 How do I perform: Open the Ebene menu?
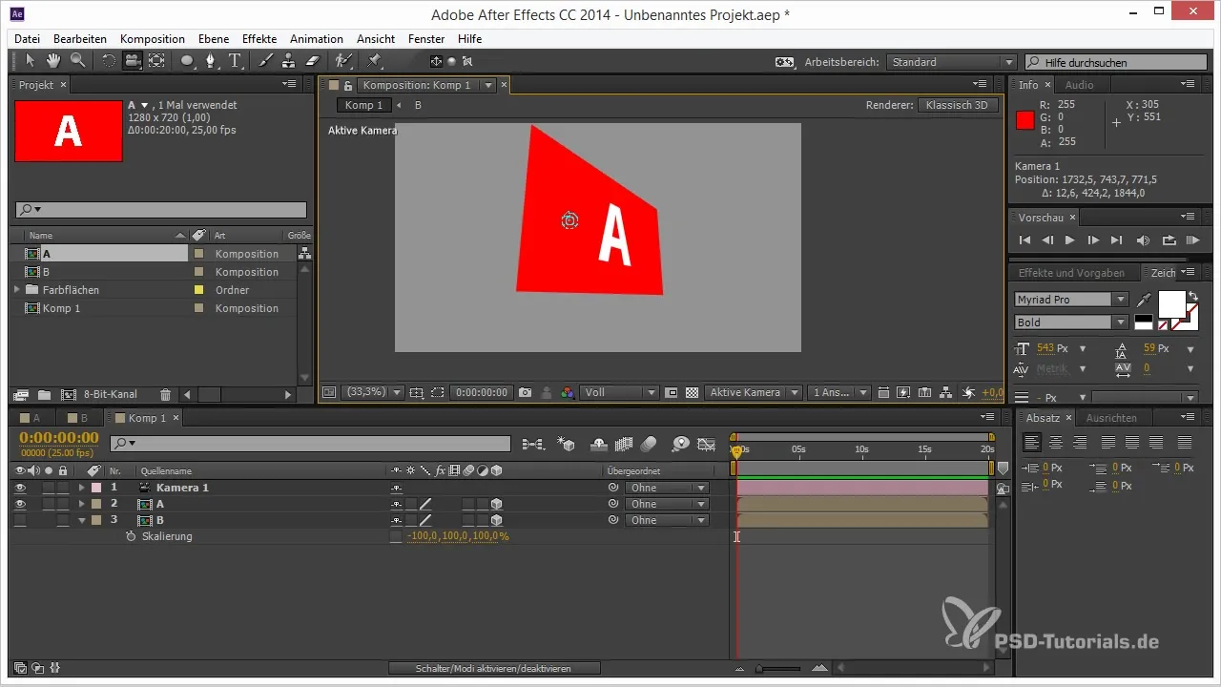pos(214,39)
